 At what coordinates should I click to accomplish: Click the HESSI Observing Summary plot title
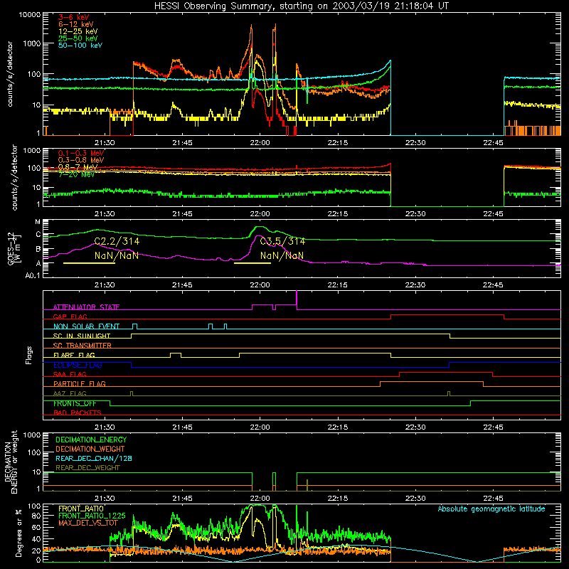(x=301, y=6)
